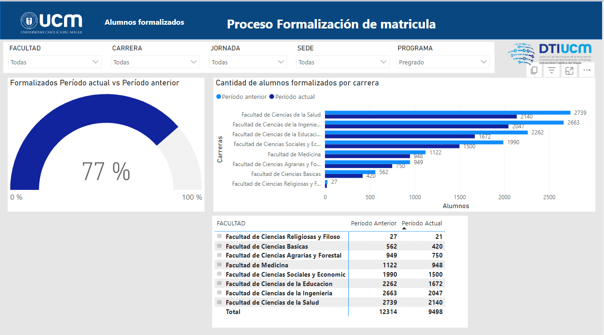Open the chart in focus mode
This screenshot has height=335, width=604.
click(x=569, y=70)
